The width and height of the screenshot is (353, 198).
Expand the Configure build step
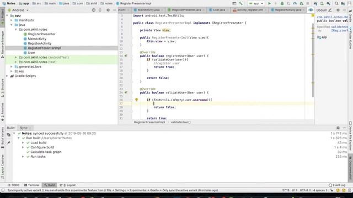[23, 147]
